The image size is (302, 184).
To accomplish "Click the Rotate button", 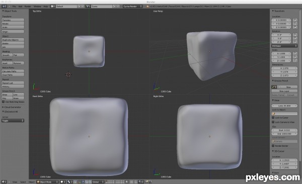I will tap(13, 24).
